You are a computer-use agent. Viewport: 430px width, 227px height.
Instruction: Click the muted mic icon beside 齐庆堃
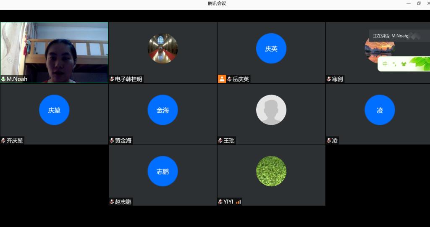(3, 141)
